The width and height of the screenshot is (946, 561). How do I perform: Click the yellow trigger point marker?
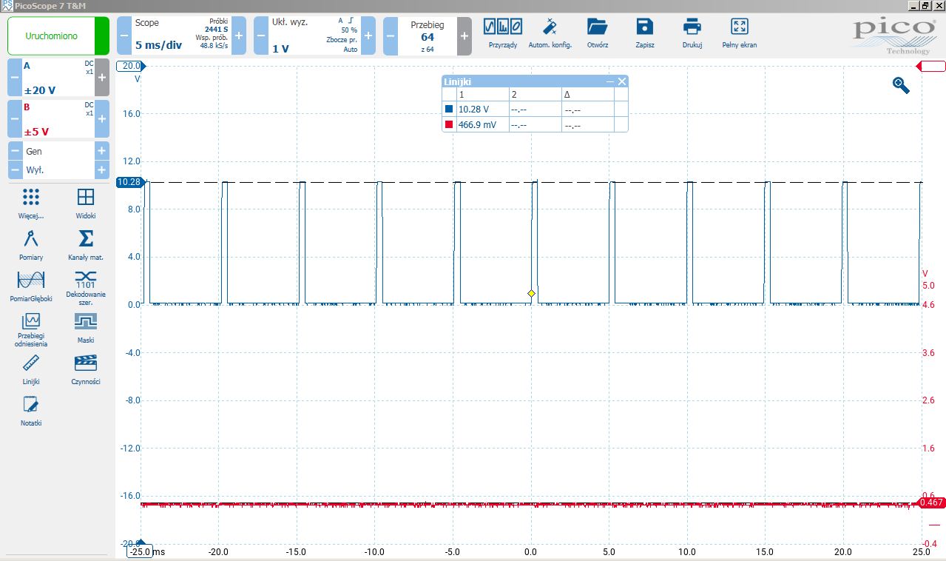531,294
